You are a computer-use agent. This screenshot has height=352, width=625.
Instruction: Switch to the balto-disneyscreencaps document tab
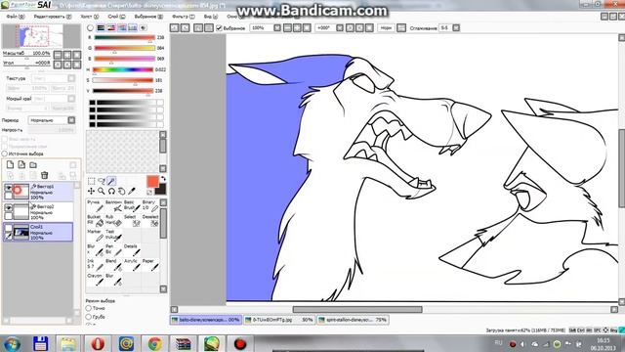click(x=206, y=320)
